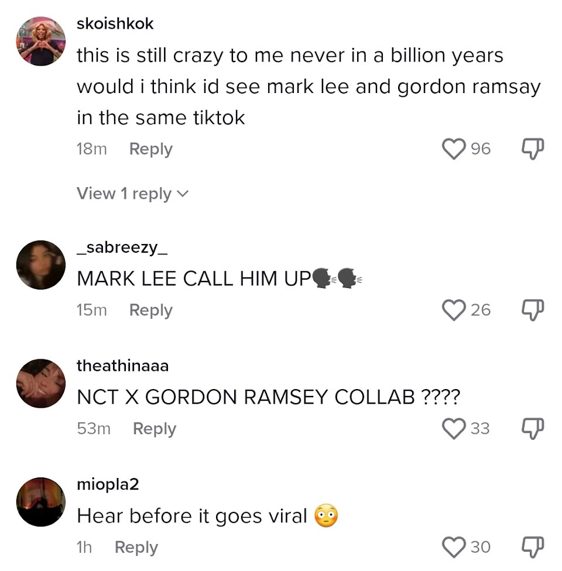Viewport: 562px width, 571px height.
Task: Reply to skoishkok's comment
Action: [151, 149]
